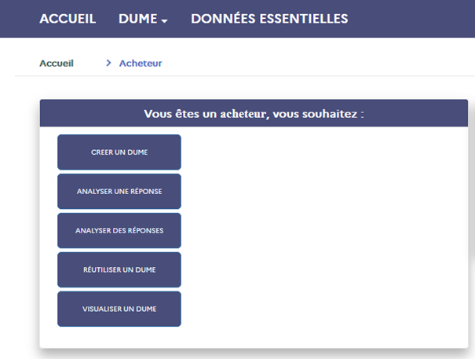Image resolution: width=475 pixels, height=359 pixels.
Task: Go to DONNÉES ESSENTIELLES section
Action: [269, 19]
